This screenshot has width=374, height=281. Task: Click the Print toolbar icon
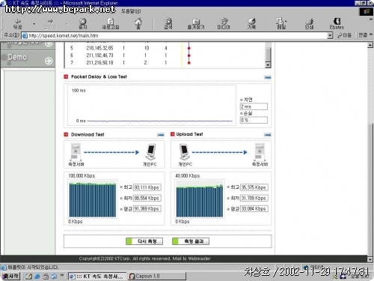[309, 24]
